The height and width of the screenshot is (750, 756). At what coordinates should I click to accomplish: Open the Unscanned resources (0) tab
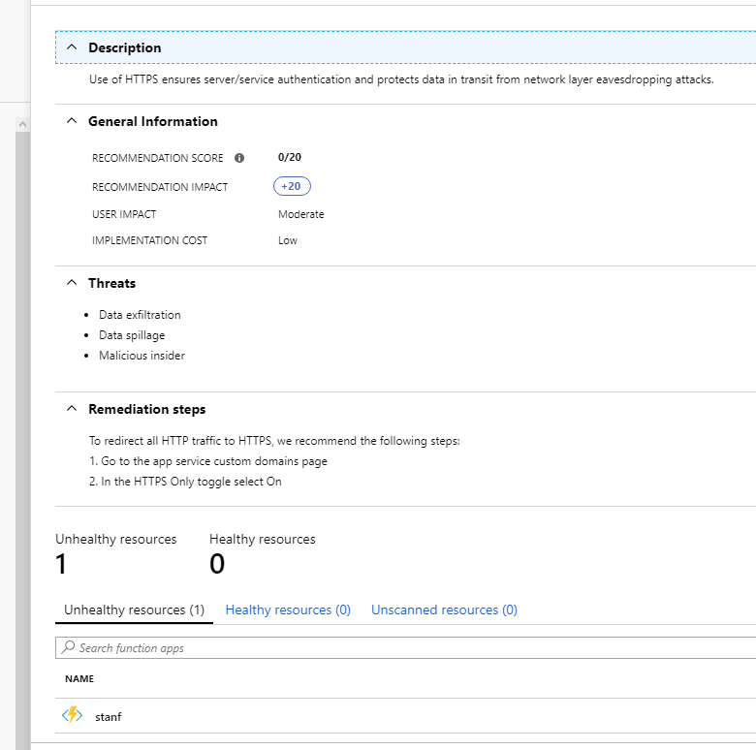coord(444,610)
